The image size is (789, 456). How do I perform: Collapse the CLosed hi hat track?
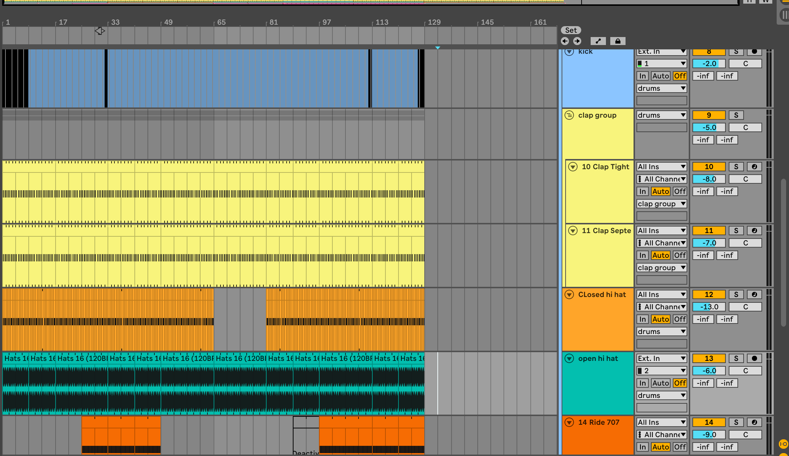tap(569, 294)
